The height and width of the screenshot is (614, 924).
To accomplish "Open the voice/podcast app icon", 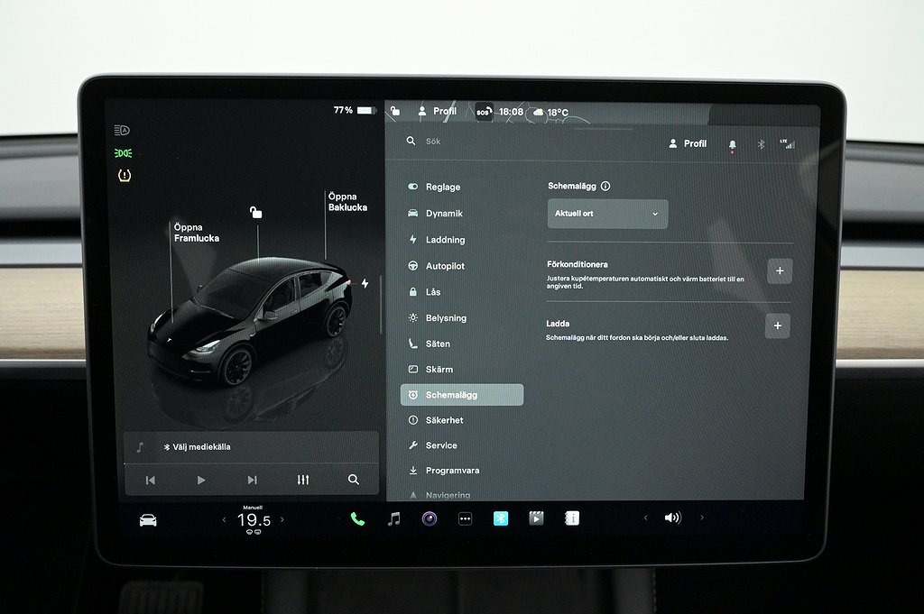I will coord(428,518).
